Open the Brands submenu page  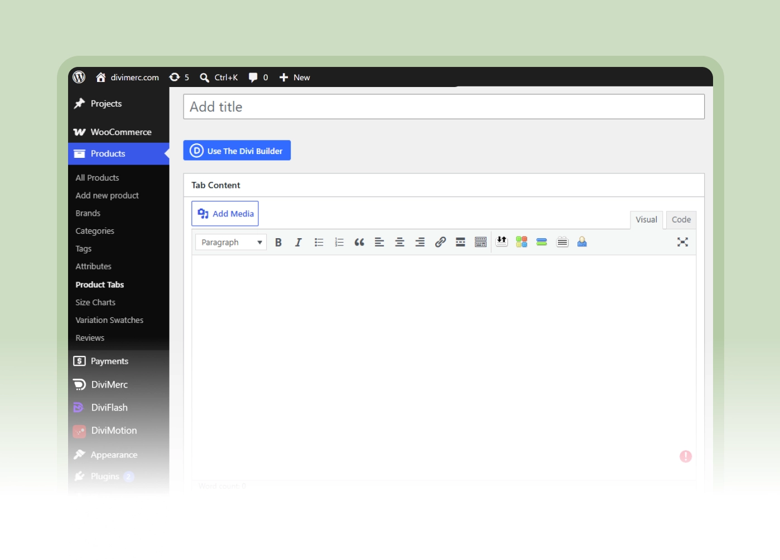88,214
